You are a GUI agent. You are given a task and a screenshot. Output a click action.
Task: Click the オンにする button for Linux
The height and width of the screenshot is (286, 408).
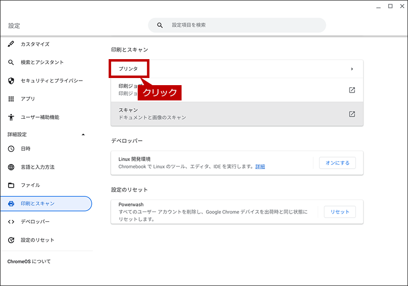[337, 163]
